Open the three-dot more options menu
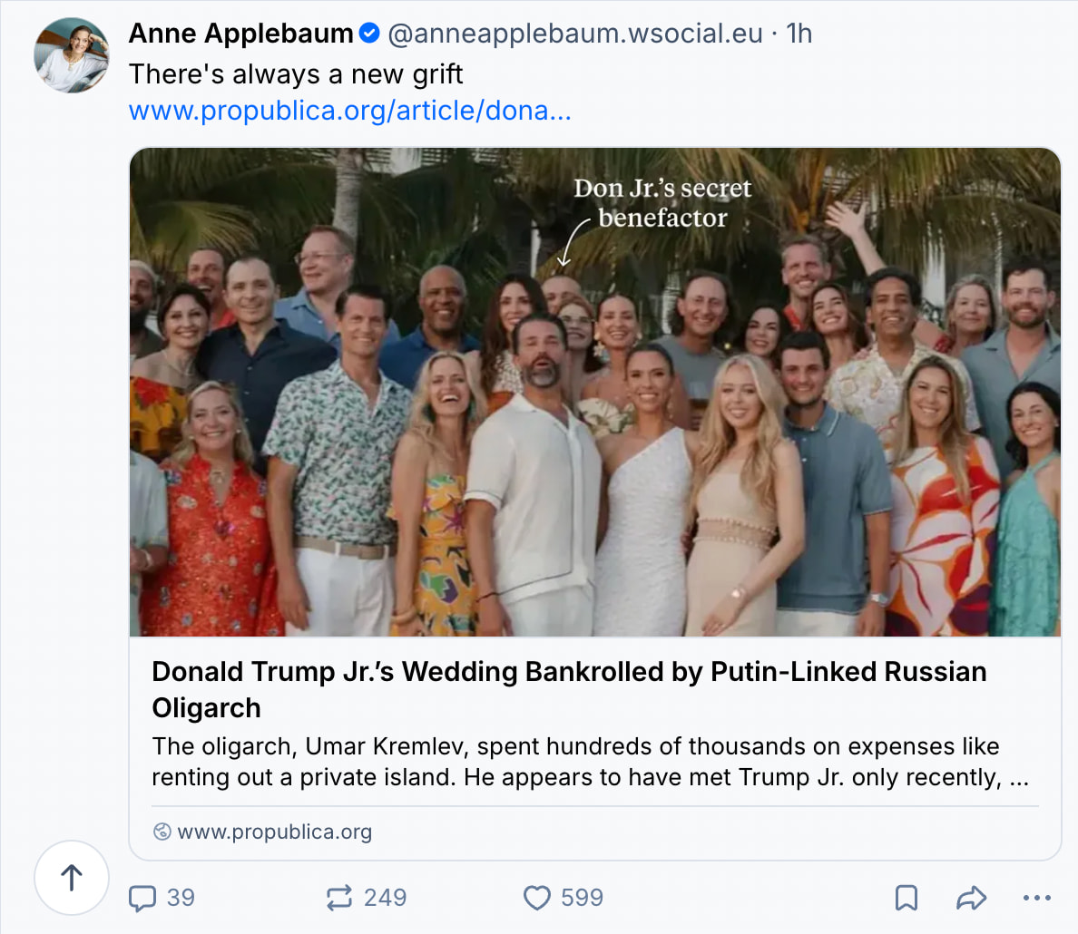This screenshot has width=1078, height=934. tap(1037, 898)
